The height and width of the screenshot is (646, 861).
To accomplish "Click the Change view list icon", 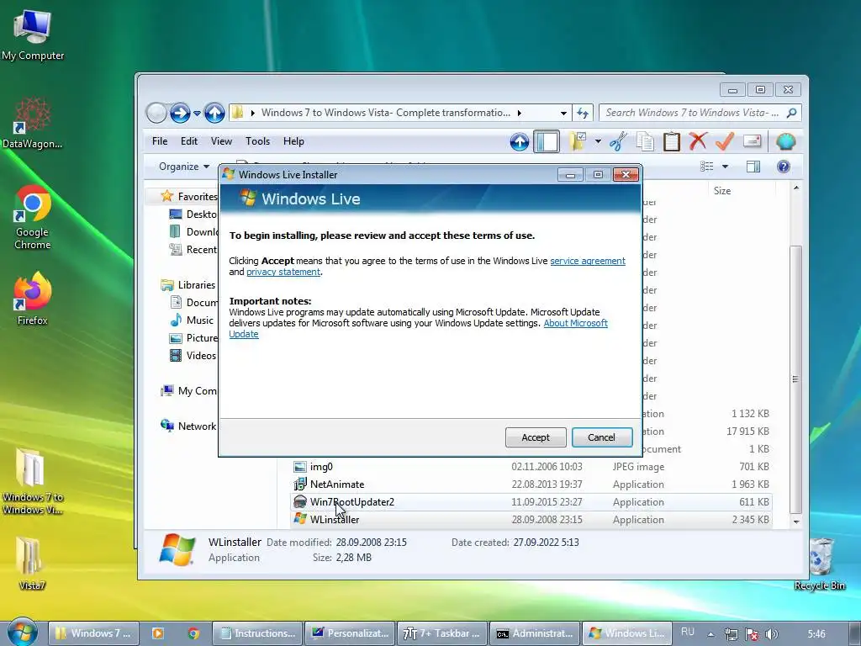I will click(707, 167).
